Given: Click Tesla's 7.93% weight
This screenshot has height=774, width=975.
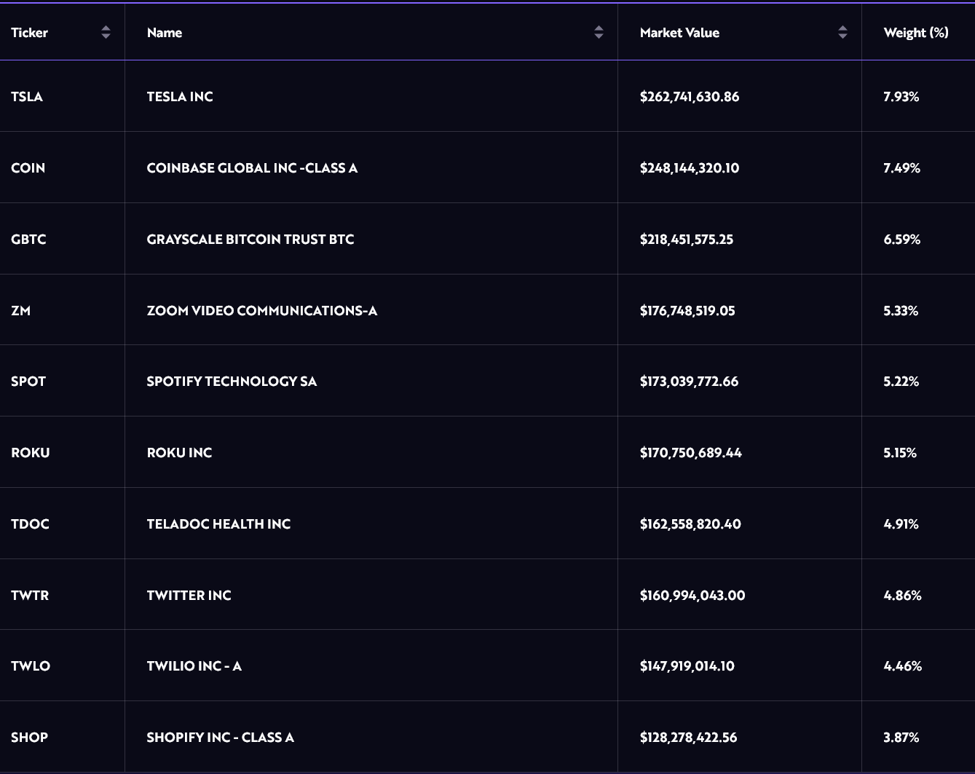Looking at the screenshot, I should 901,97.
